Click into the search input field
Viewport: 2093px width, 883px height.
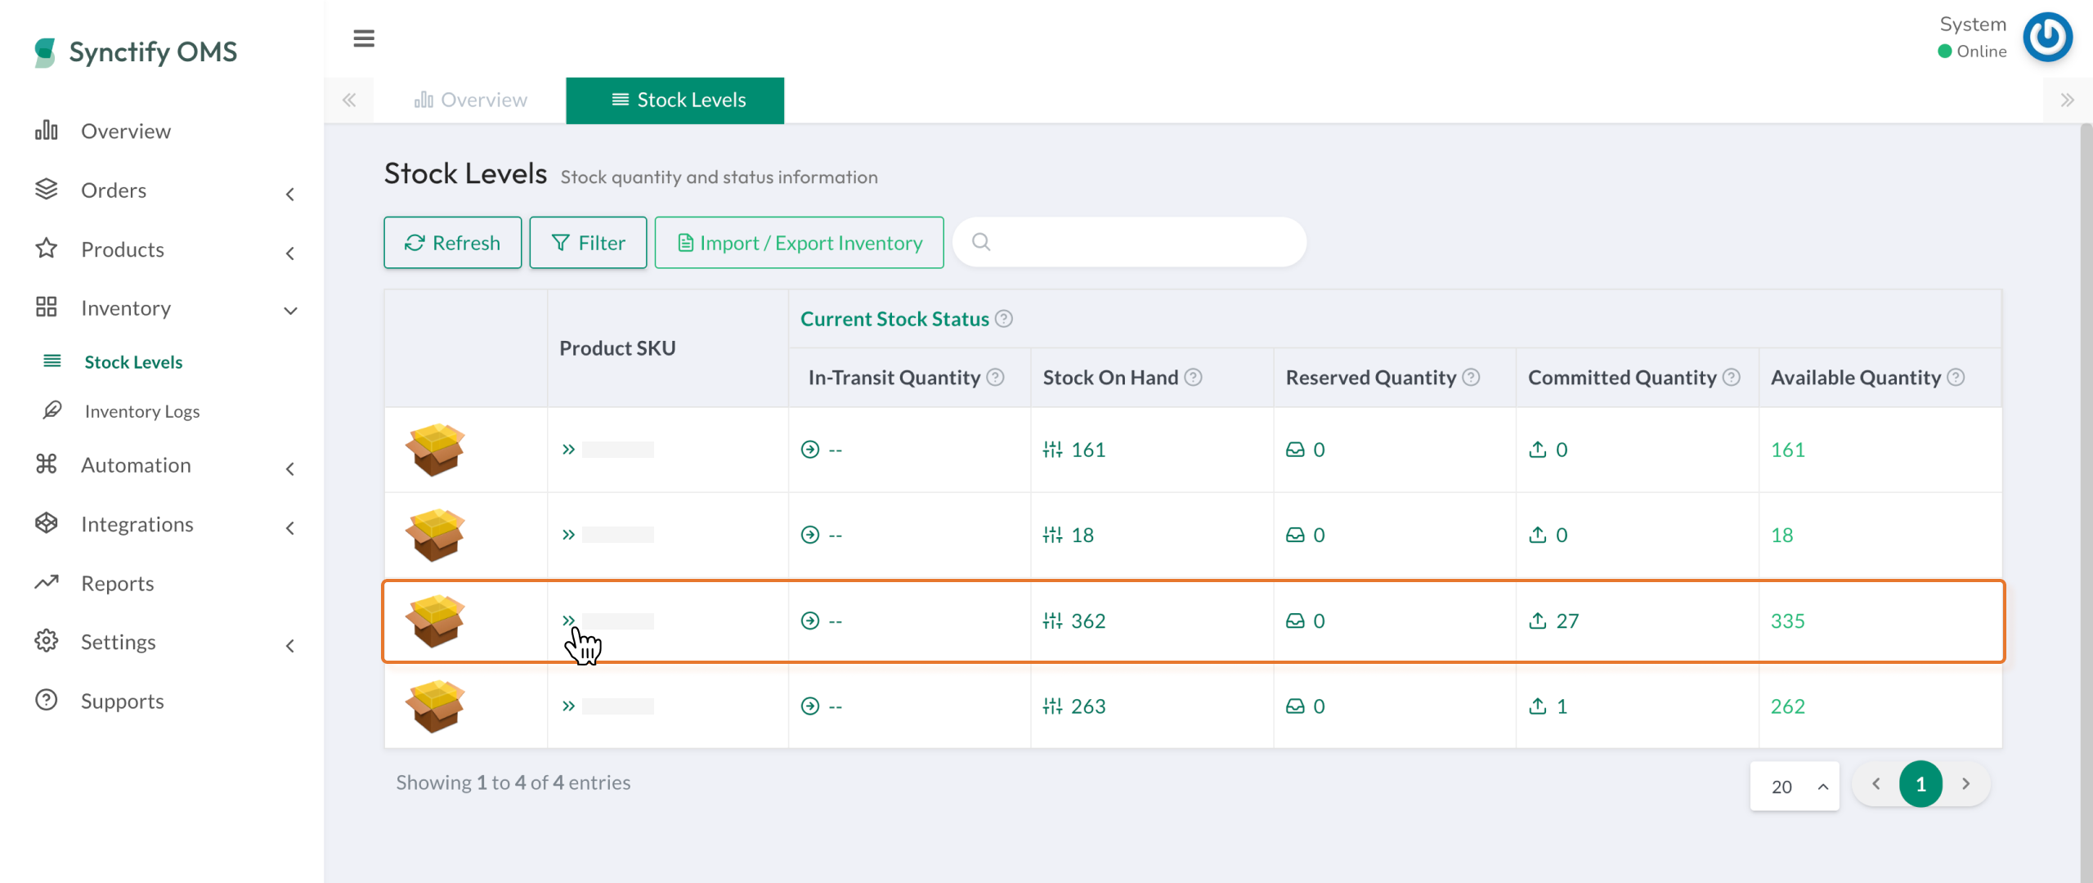(1129, 242)
